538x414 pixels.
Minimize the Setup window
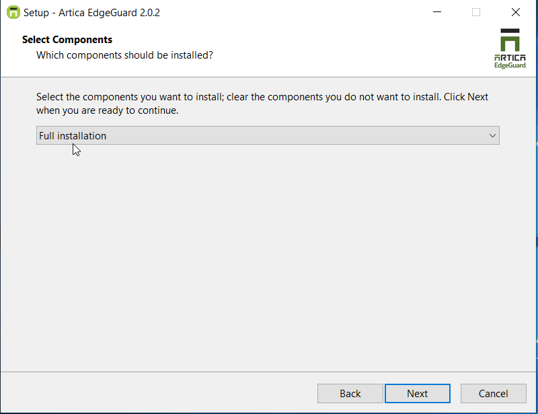tap(436, 12)
